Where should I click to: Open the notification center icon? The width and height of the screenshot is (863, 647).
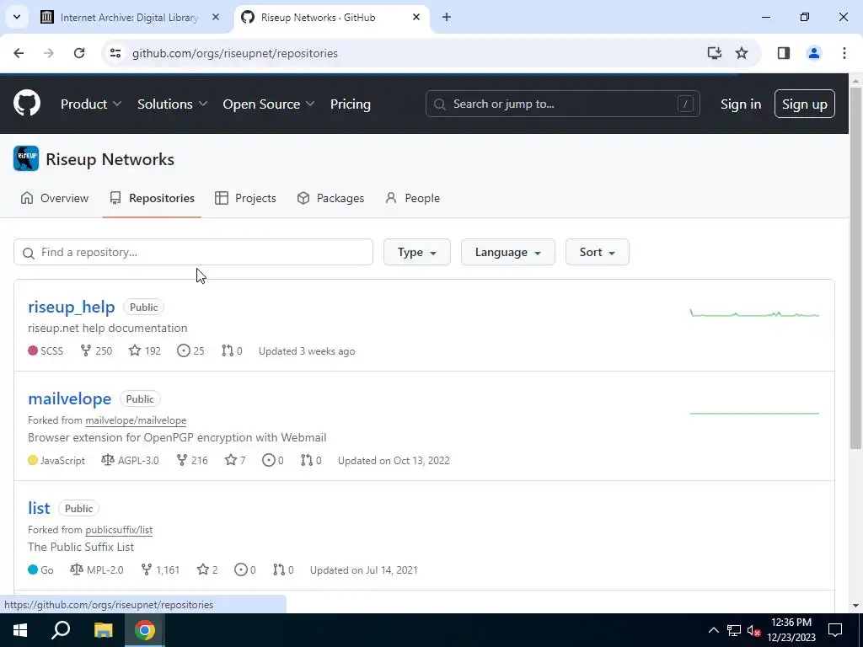(x=835, y=630)
